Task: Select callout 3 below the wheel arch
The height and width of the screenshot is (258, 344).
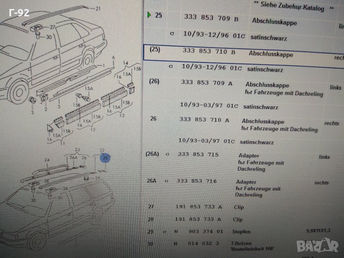Action: pyautogui.click(x=32, y=113)
